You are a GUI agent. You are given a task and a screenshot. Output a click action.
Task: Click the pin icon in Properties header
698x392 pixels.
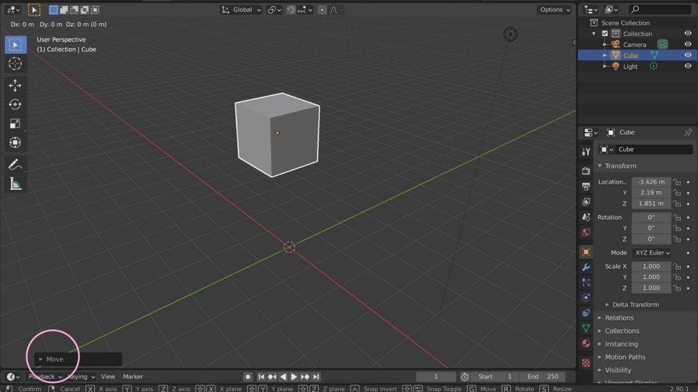coord(688,133)
